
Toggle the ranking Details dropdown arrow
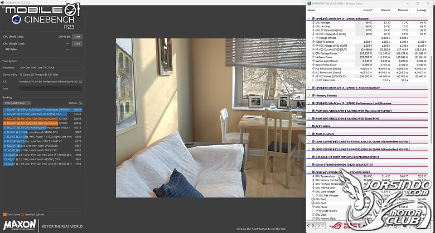[80, 103]
